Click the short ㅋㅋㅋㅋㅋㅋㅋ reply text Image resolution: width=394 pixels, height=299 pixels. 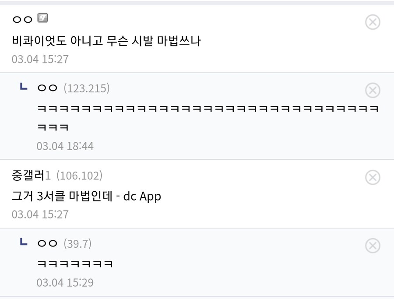pyautogui.click(x=75, y=264)
